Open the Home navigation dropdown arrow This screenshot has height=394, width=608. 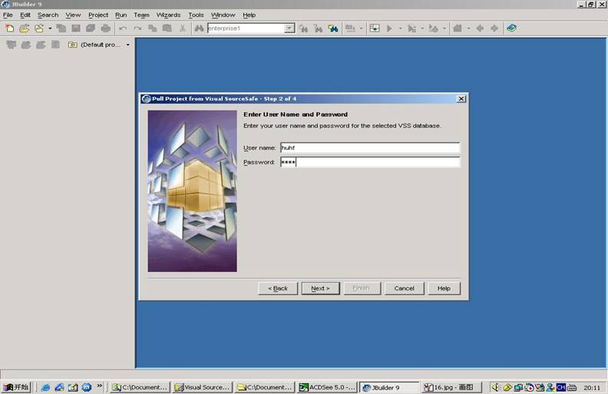pyautogui.click(x=468, y=28)
